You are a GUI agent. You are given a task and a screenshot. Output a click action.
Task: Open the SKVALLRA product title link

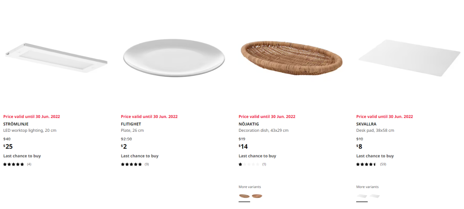tap(366, 124)
